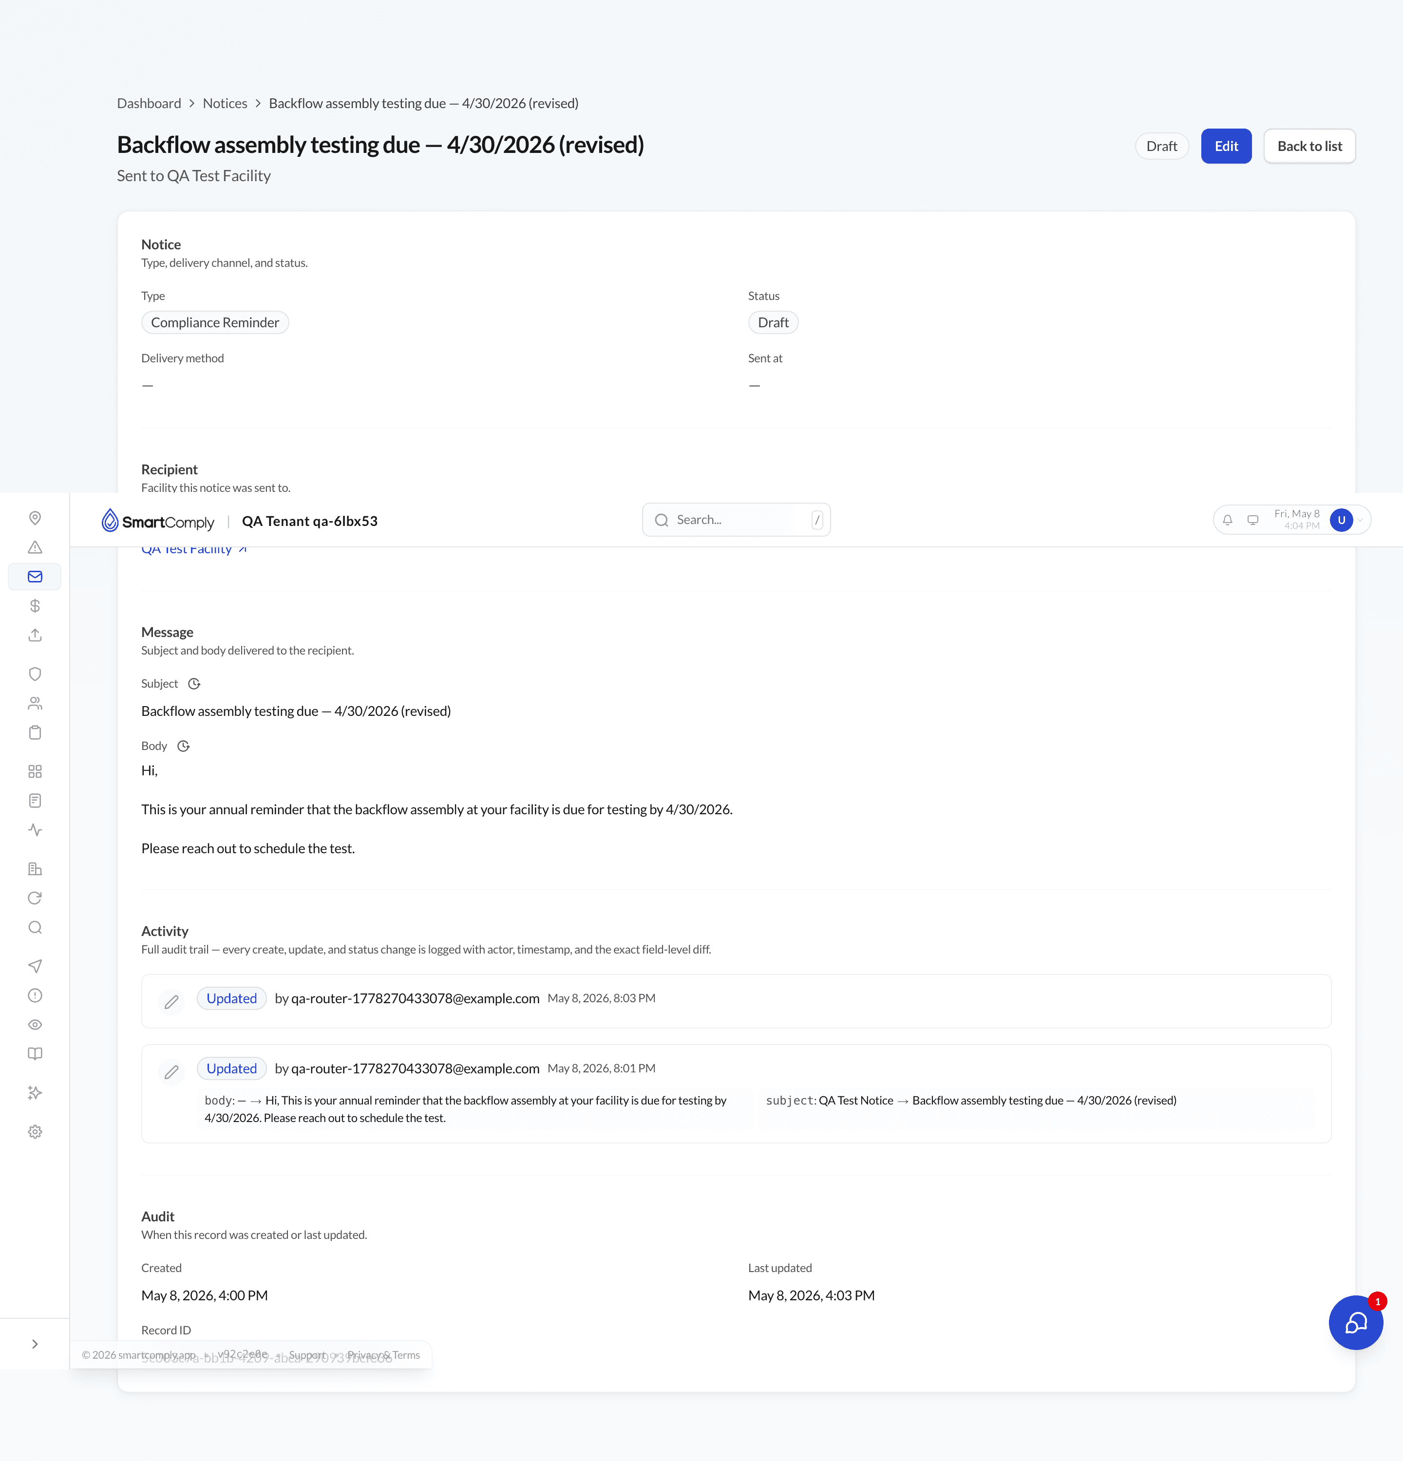Click the Sent to QA Test Facility subtitle
Viewport: 1403px width, 1461px height.
pos(194,176)
